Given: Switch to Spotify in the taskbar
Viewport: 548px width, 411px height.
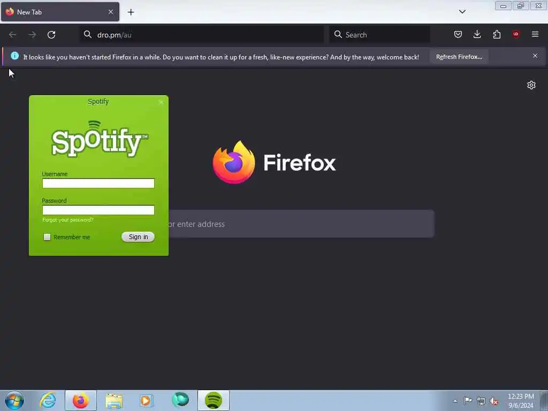Looking at the screenshot, I should pyautogui.click(x=214, y=400).
